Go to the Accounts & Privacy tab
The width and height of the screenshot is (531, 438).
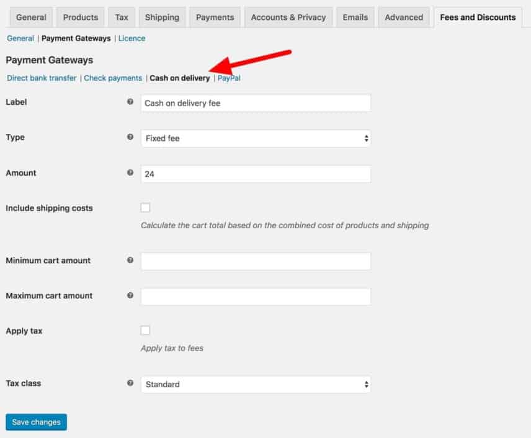tap(288, 17)
